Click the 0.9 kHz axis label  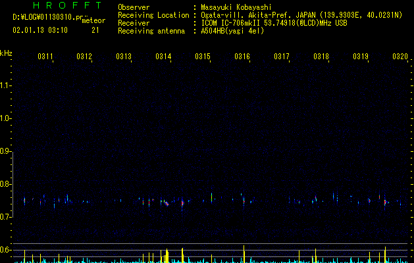(x=5, y=151)
